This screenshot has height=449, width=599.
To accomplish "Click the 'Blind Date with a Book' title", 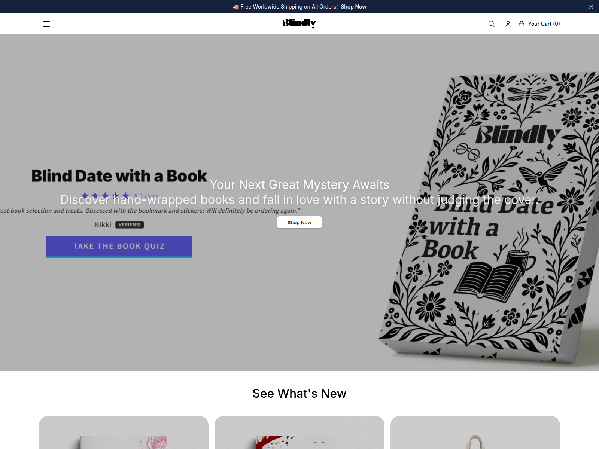I will point(119,176).
